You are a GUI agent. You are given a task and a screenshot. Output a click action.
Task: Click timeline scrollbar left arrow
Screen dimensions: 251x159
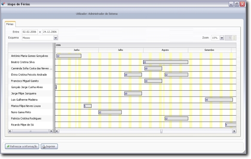click(x=57, y=131)
